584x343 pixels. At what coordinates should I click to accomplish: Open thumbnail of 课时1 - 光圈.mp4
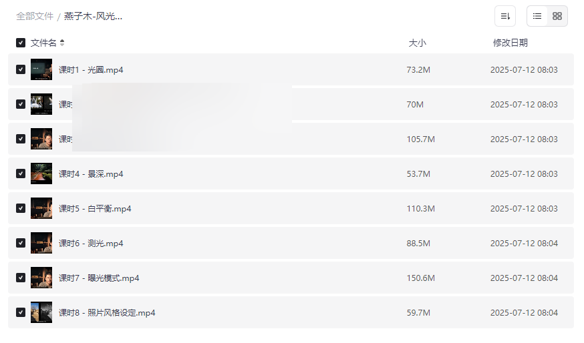click(41, 69)
